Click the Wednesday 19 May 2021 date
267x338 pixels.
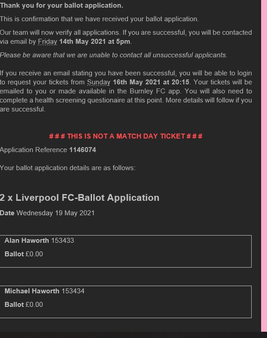55,213
